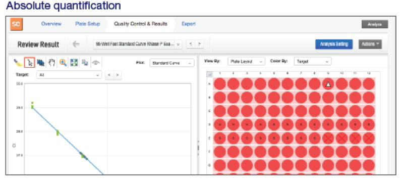Toggle the eye visibility icon
The width and height of the screenshot is (404, 183).
point(96,63)
